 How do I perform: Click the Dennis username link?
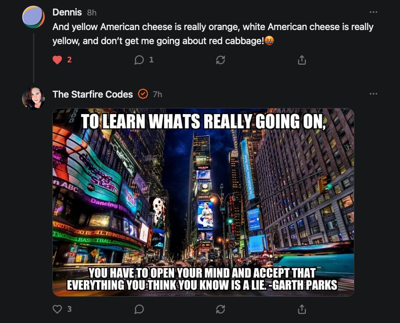coord(67,12)
